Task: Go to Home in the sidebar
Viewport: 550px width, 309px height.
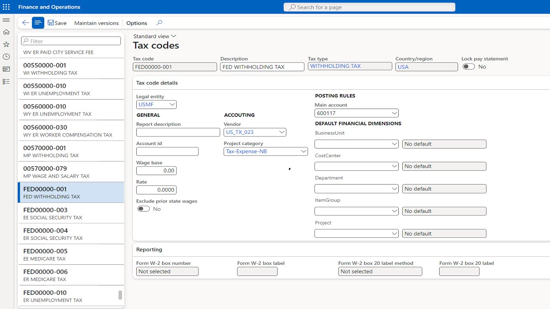Action: [6, 32]
